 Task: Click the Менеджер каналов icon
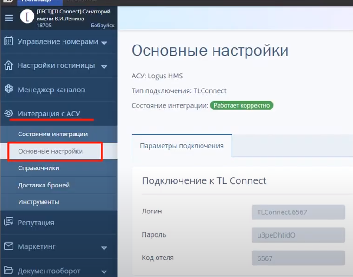8,89
